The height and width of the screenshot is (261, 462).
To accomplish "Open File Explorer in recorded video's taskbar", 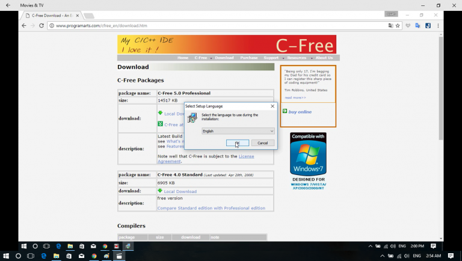I will pos(70,246).
